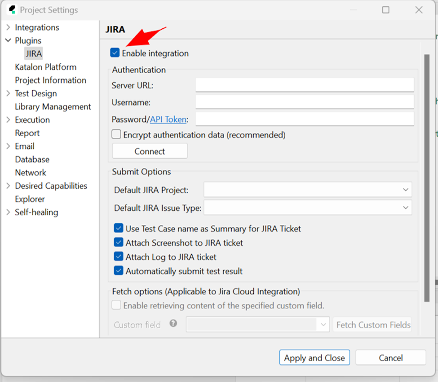Close the Project Settings window
Viewport: 438px width, 382px height.
coord(419,10)
